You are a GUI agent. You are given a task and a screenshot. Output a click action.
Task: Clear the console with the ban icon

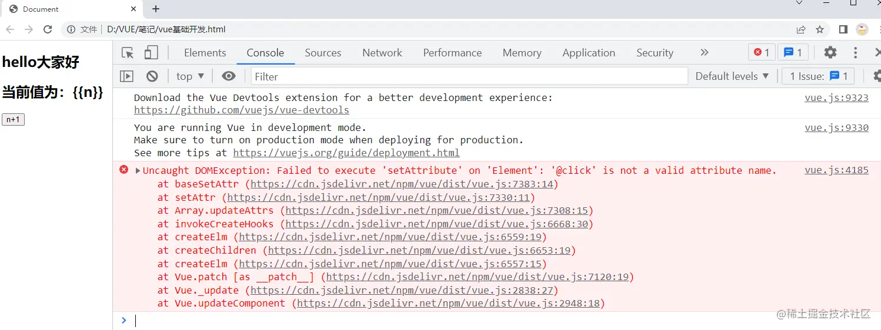(152, 76)
